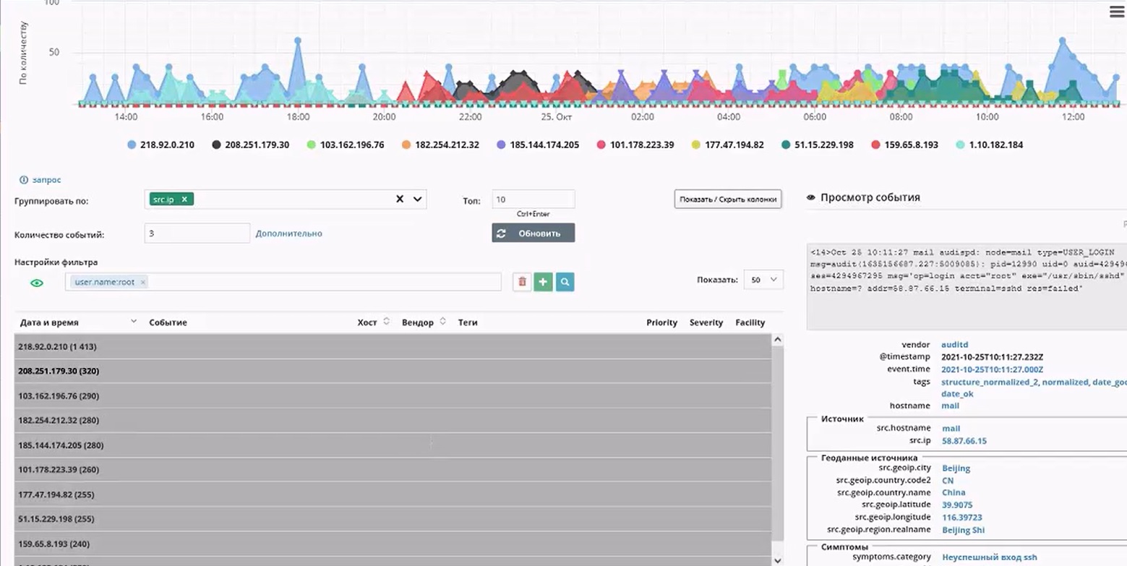Click the 208.251.179.30 legend color marker
This screenshot has height=566, width=1127.
pos(216,145)
